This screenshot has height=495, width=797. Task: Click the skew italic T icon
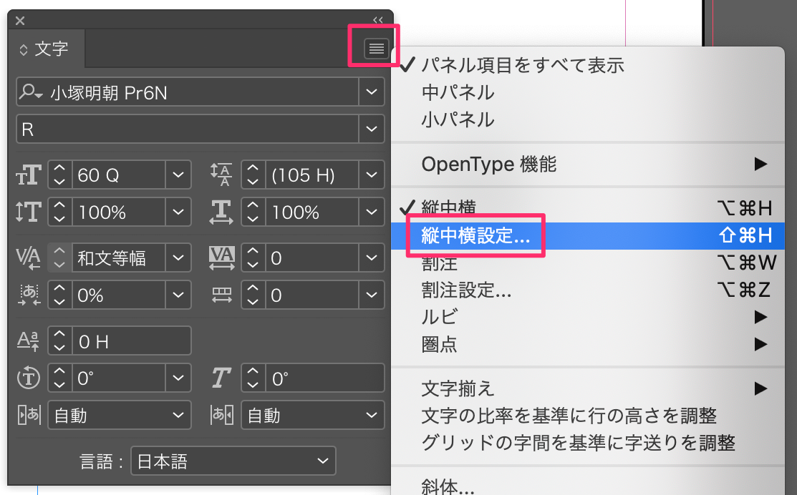[221, 378]
